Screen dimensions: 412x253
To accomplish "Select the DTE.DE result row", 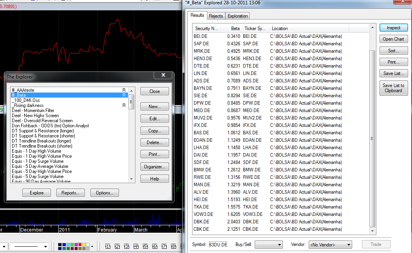I will click(x=281, y=66).
